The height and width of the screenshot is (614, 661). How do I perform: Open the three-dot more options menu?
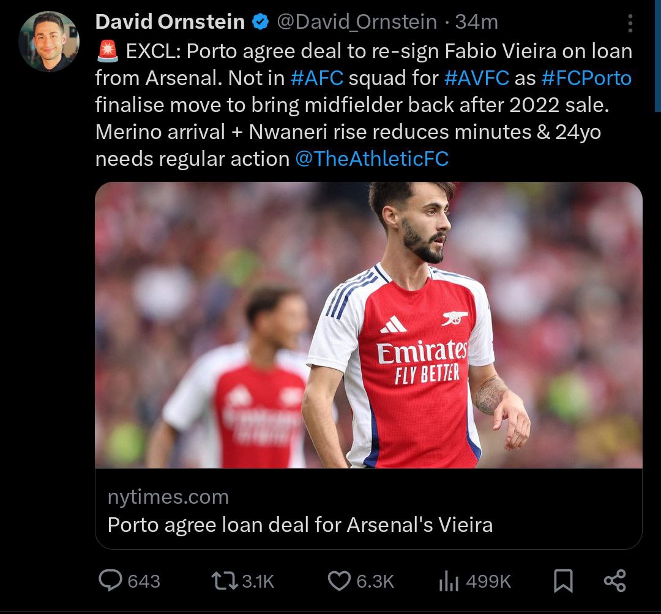[631, 23]
